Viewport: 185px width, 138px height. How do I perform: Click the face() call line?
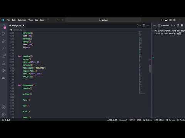pos(26,100)
